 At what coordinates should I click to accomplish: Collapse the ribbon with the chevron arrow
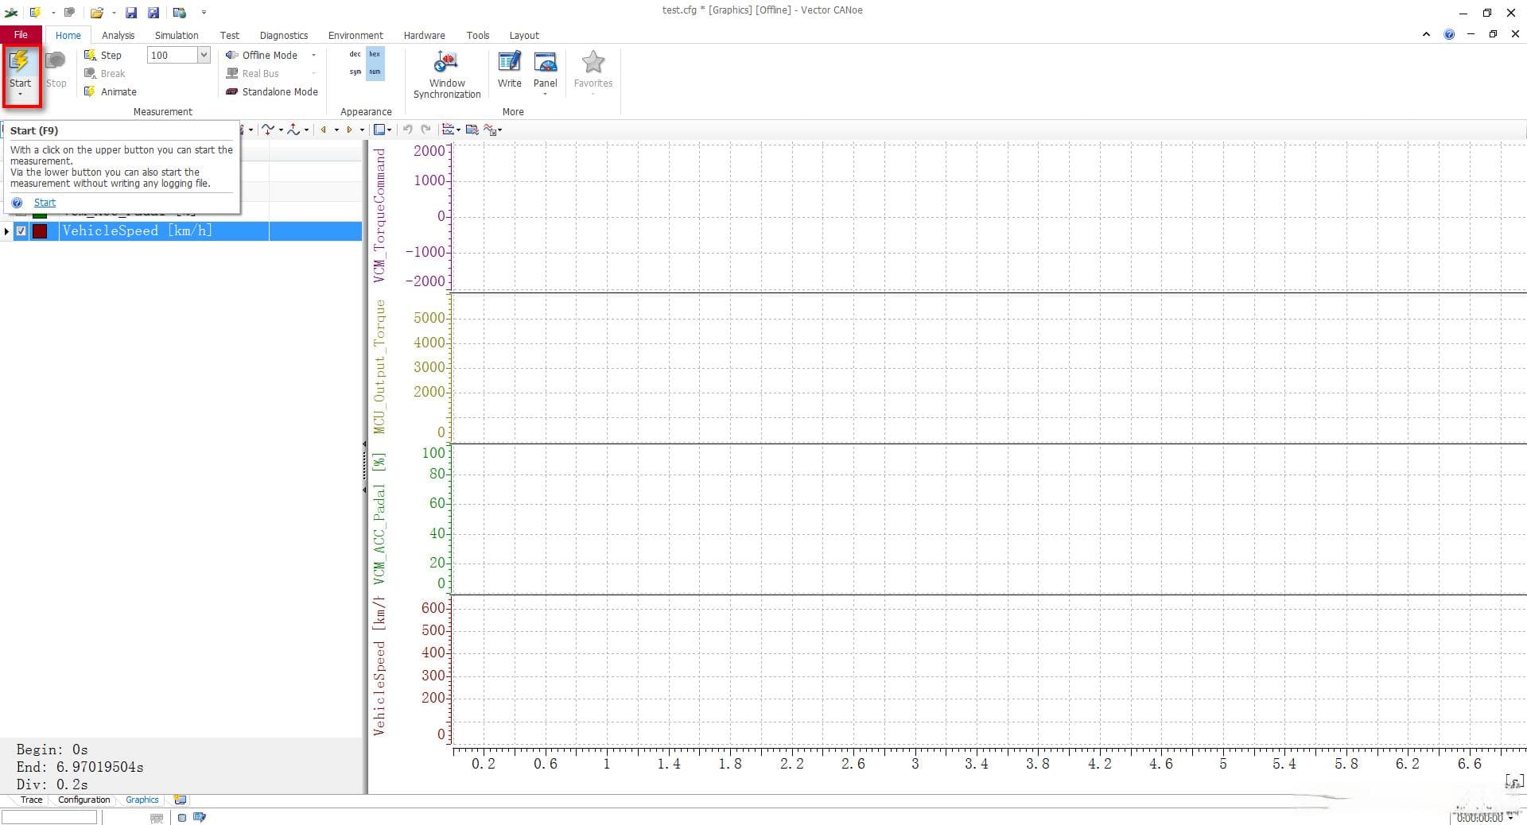[x=1426, y=34]
